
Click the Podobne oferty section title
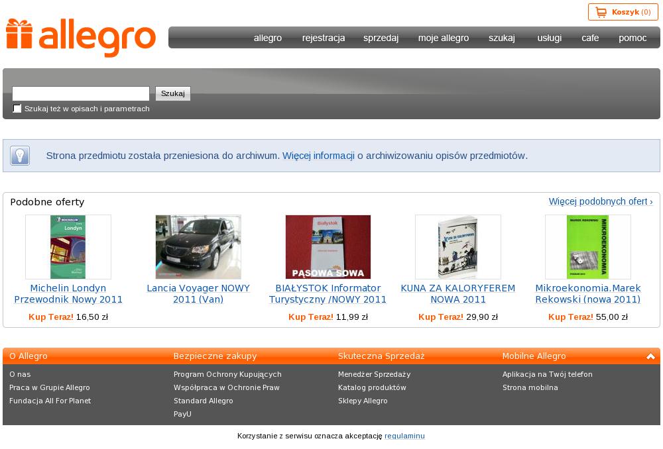coord(47,202)
